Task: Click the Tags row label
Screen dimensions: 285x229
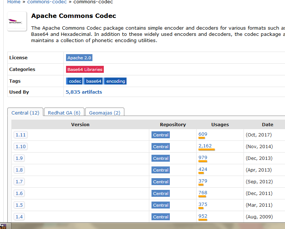Action: 15,81
